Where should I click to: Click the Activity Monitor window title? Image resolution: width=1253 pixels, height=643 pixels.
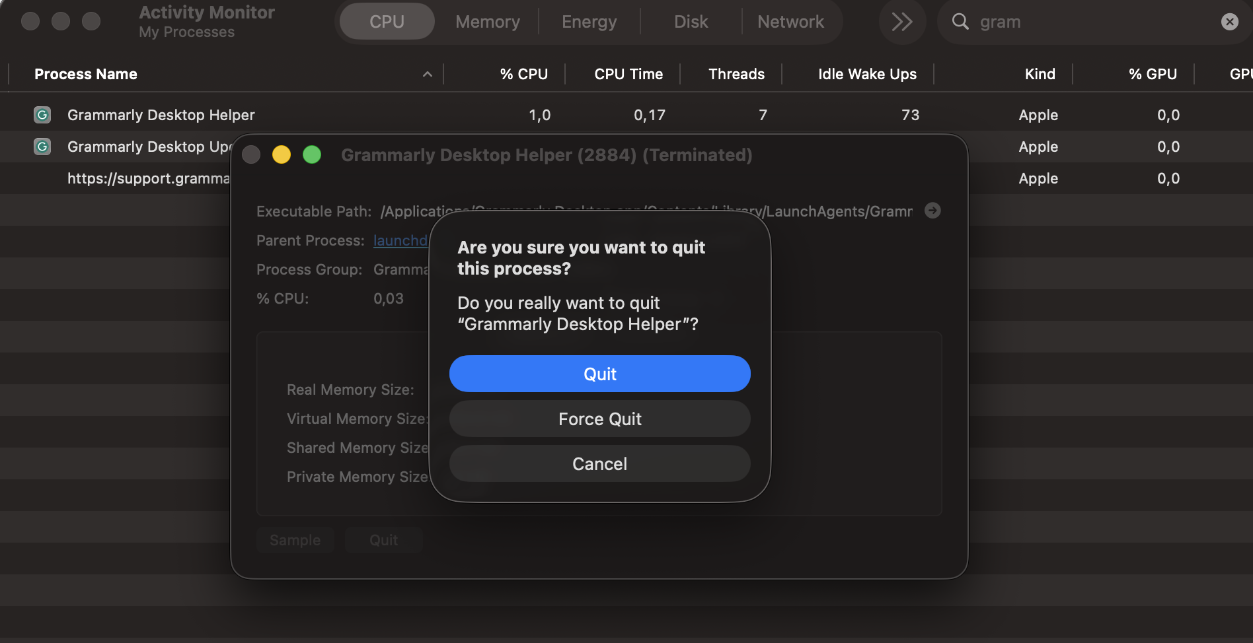coord(207,13)
